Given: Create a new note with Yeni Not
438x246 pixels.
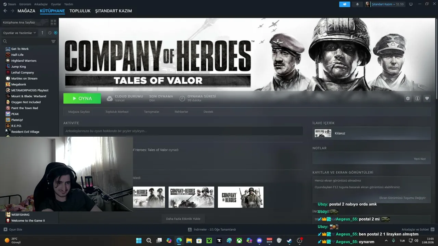Looking at the screenshot, I should click(x=420, y=159).
